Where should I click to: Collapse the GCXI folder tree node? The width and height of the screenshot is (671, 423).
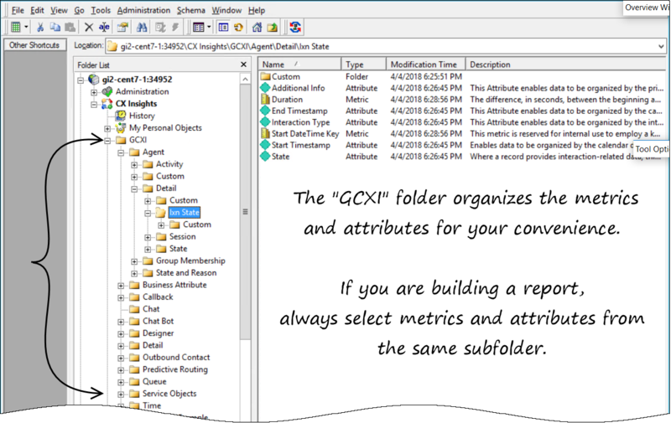click(107, 140)
